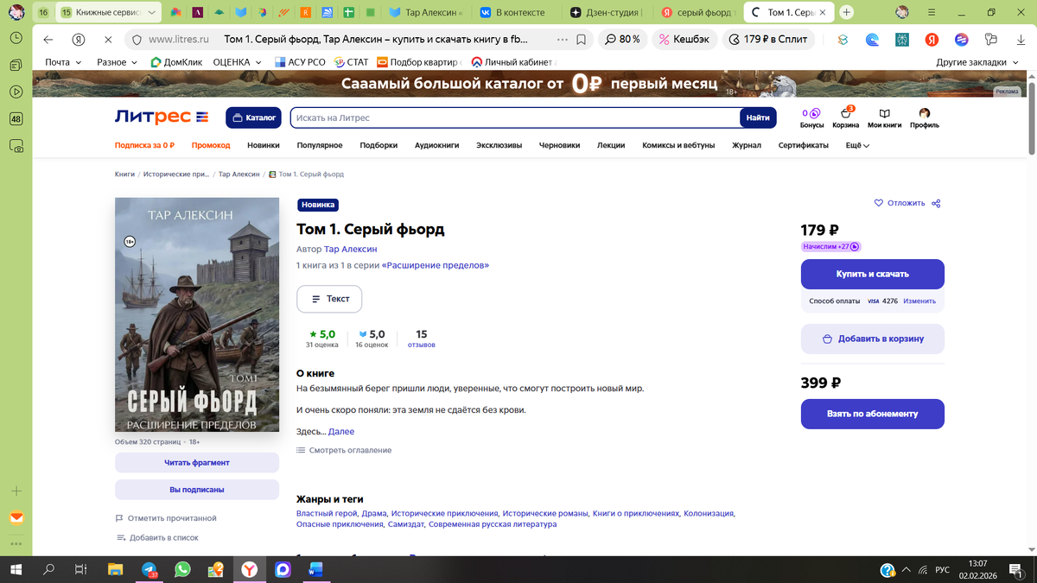The image size is (1037, 583).
Task: Click the Yandex home Я button
Action: coord(78,40)
